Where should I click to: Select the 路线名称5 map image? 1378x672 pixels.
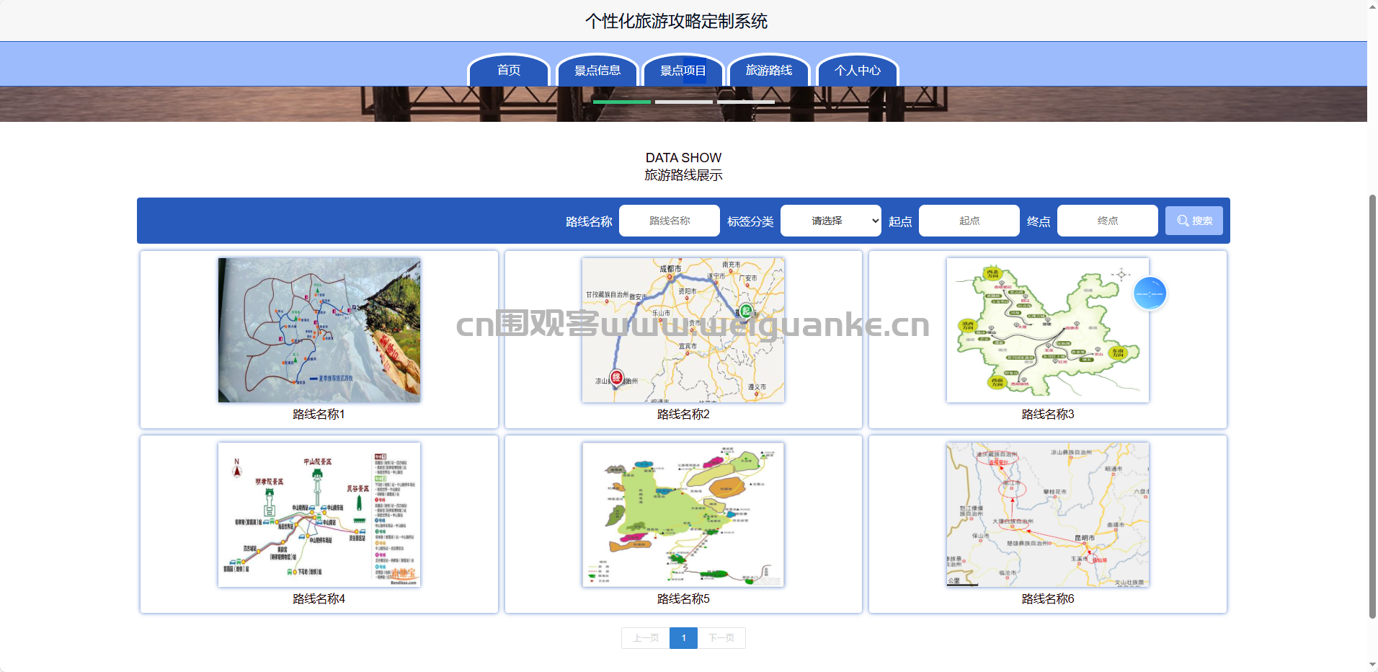(683, 515)
